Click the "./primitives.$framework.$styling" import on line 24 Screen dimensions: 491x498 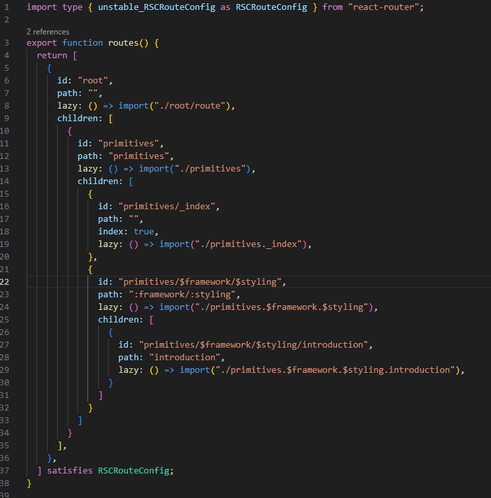coord(282,307)
